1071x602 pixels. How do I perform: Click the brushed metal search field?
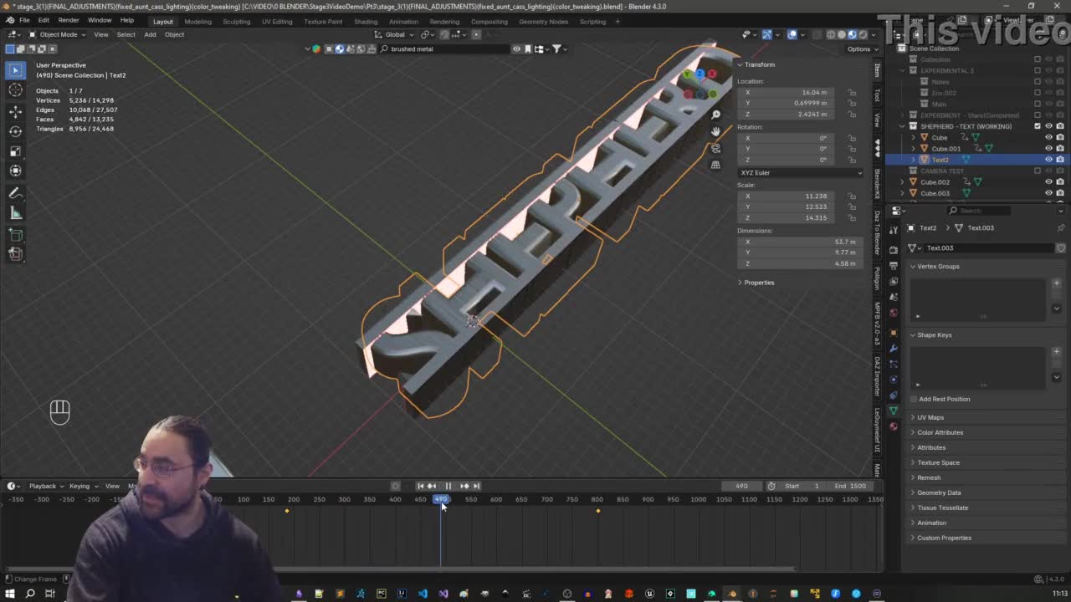point(444,48)
